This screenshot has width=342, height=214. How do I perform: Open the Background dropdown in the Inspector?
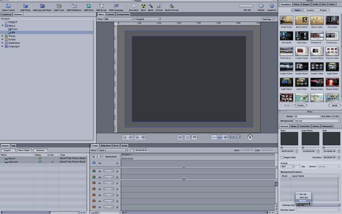(x=317, y=121)
